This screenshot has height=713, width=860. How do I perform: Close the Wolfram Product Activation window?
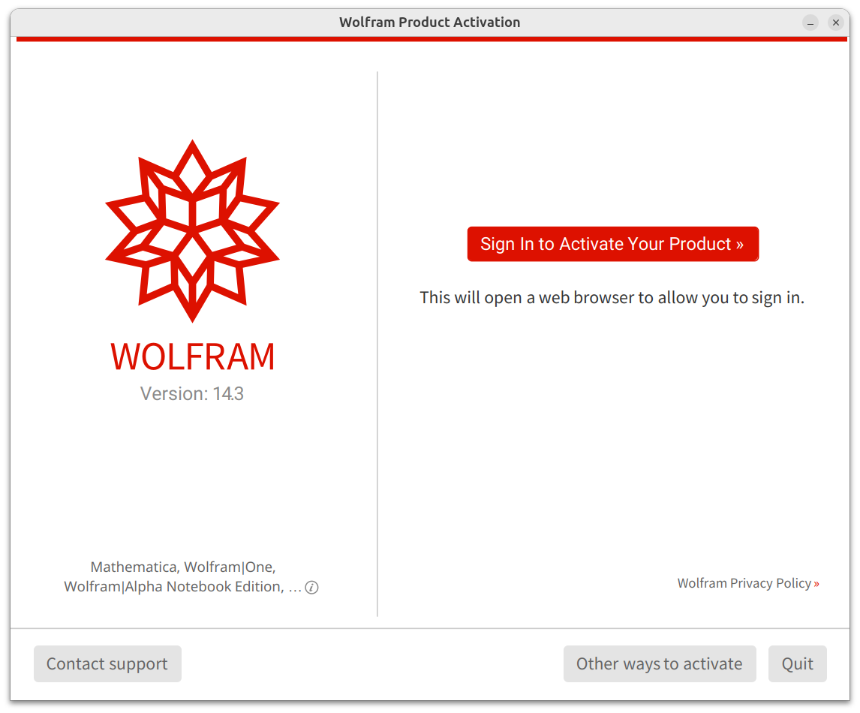(x=836, y=23)
